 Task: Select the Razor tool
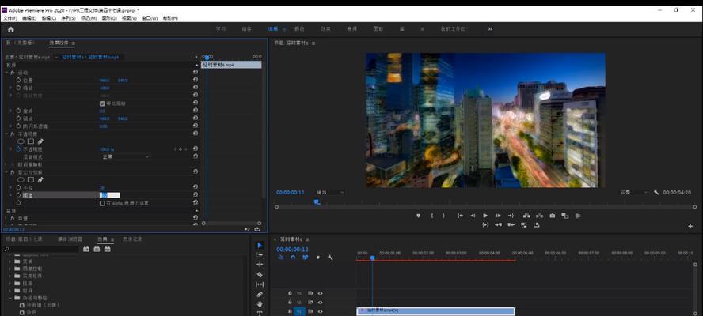click(260, 274)
